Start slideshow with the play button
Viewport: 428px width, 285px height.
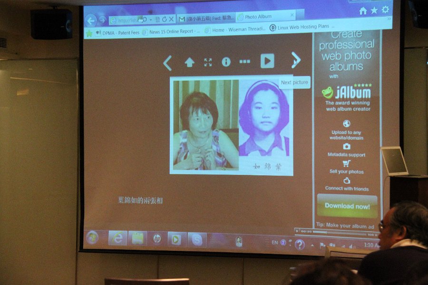tap(267, 61)
